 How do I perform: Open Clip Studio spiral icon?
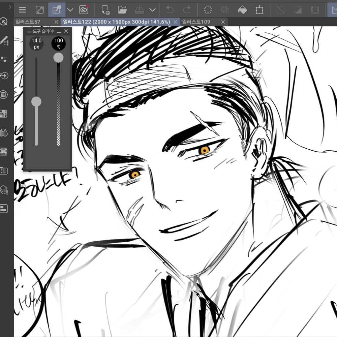pyautogui.click(x=84, y=10)
